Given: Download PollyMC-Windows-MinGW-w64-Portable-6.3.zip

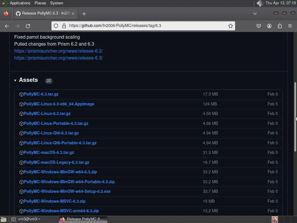Looking at the screenshot, I should (69, 182).
